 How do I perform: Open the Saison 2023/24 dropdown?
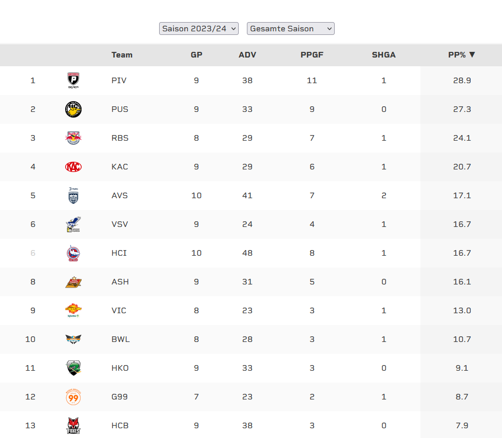pos(199,29)
